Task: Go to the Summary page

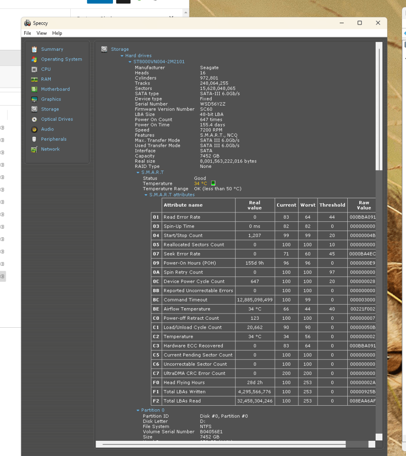Action: (52, 49)
